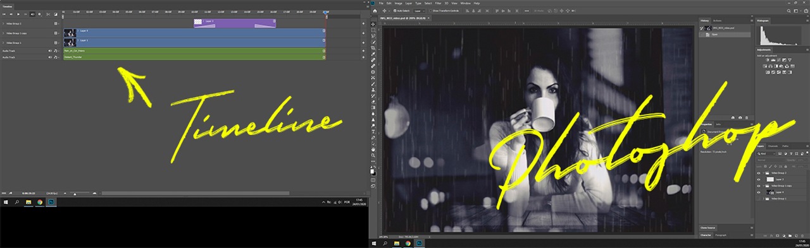Toggle Show Transform Controls checkbox

430,11
